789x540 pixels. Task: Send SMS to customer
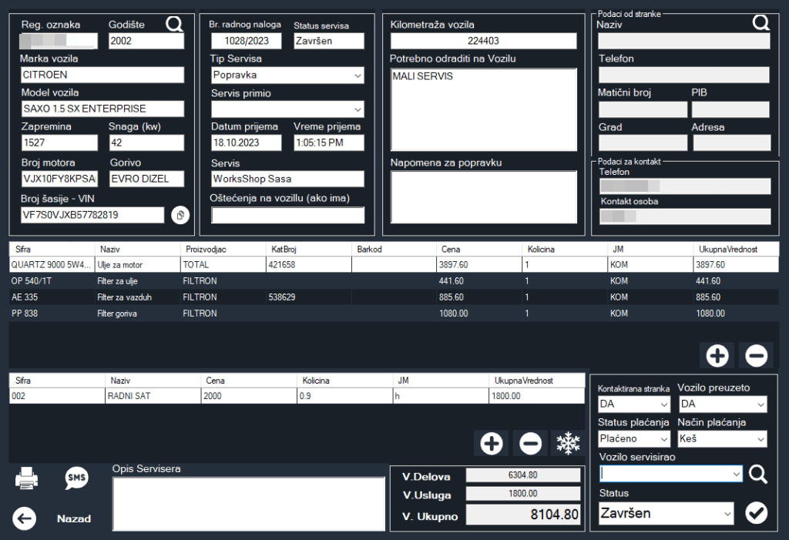(x=76, y=478)
